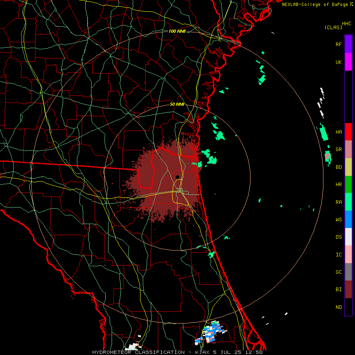Viewport: 355px width, 355px height.
Task: Click the 'ND' legend label
Action: pos(339,307)
